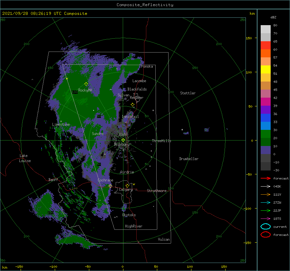Screen dimensions: 290x271
Task: Click the Innisfail city label
Action: 130,117
